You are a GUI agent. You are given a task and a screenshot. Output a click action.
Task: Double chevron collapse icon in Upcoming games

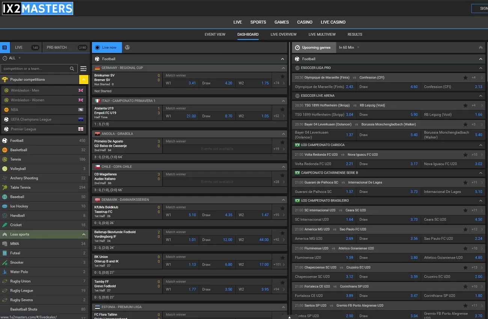coord(480,48)
